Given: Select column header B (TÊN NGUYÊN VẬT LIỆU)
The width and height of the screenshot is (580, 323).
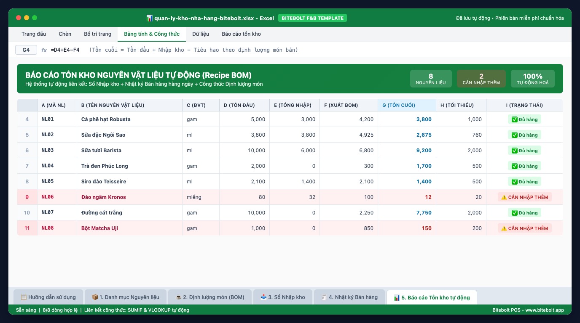Looking at the screenshot, I should tap(129, 105).
